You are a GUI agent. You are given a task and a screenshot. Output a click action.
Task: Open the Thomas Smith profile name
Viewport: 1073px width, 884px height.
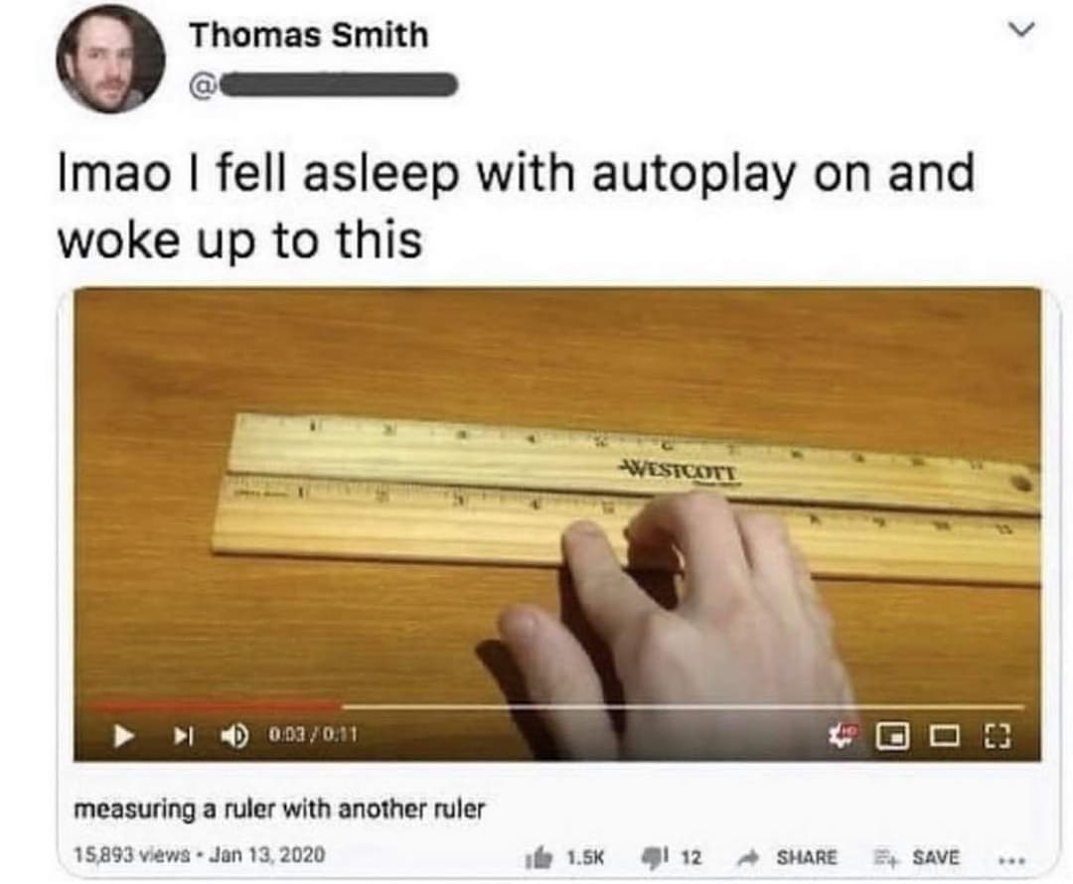309,36
